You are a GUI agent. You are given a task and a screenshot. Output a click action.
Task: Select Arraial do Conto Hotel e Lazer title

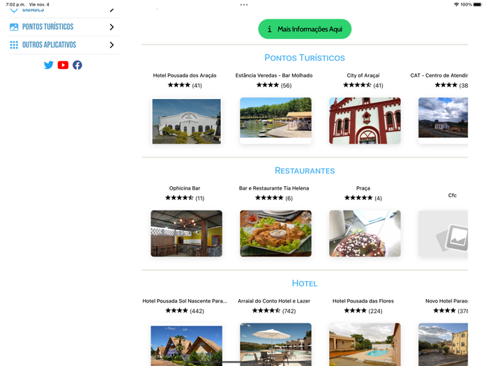point(274,301)
